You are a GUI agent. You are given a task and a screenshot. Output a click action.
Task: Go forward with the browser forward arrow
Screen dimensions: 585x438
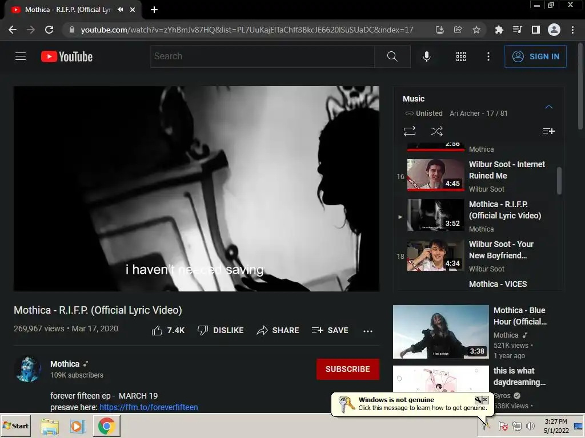click(x=31, y=30)
